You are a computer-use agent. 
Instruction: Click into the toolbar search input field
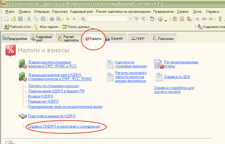[107, 19]
